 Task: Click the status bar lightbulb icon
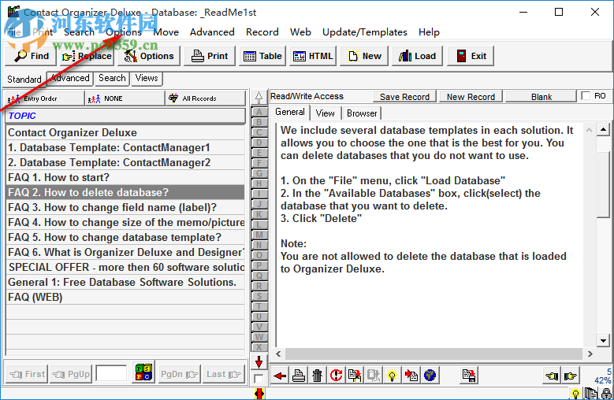(x=575, y=394)
